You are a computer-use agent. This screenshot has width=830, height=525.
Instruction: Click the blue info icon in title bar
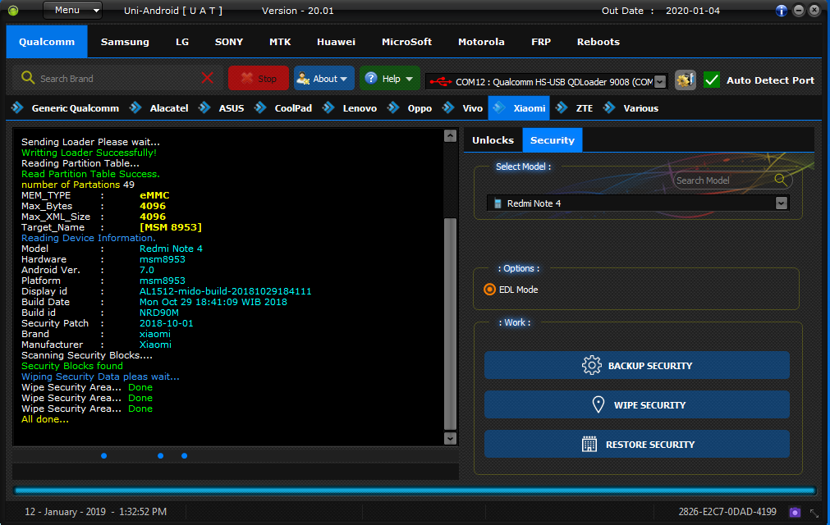click(x=782, y=11)
